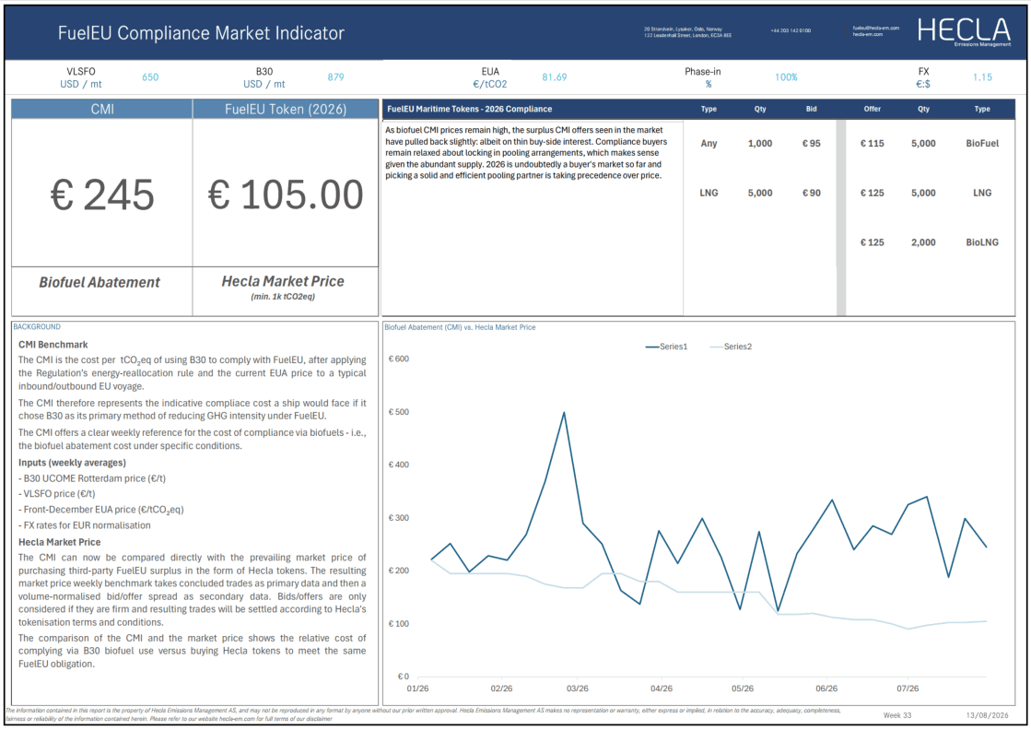
Task: Click the B30 USD / mt label
Action: click(264, 77)
